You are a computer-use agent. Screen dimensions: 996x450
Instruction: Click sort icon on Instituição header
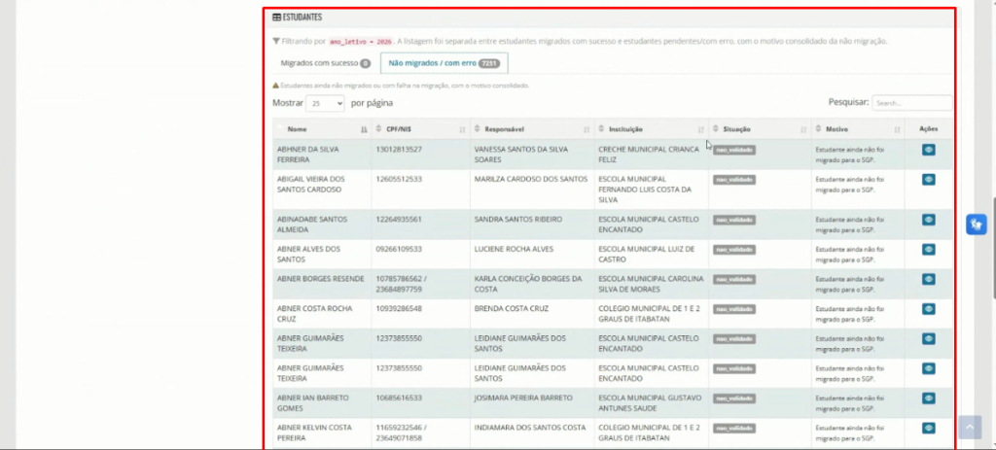[x=700, y=129]
